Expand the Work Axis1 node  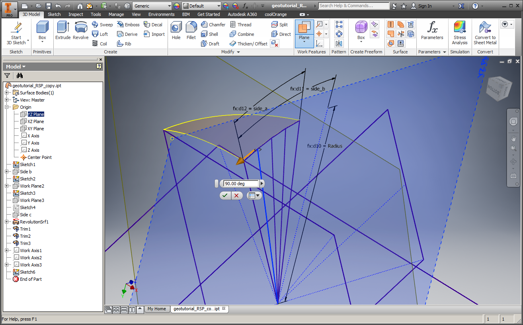(x=7, y=251)
